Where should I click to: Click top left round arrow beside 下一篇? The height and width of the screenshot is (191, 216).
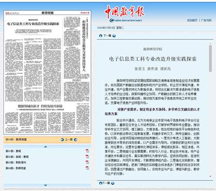point(101,36)
